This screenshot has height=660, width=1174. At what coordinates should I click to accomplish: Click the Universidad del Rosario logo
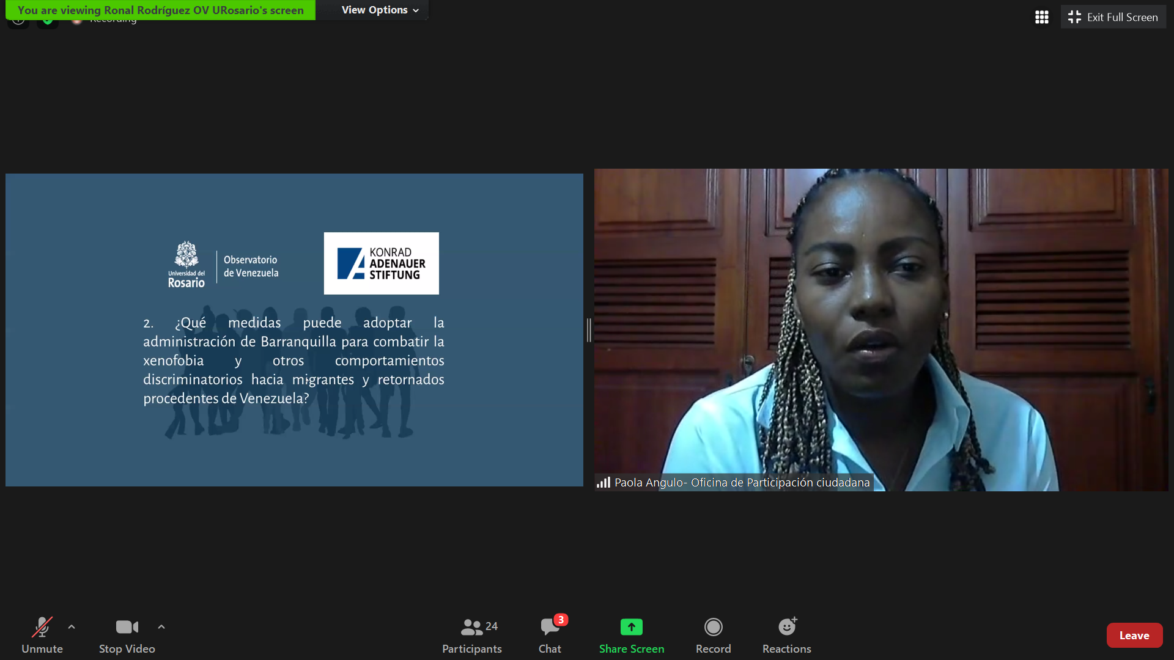point(186,264)
